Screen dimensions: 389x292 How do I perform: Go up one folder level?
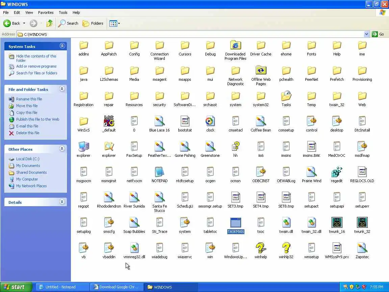[50, 23]
